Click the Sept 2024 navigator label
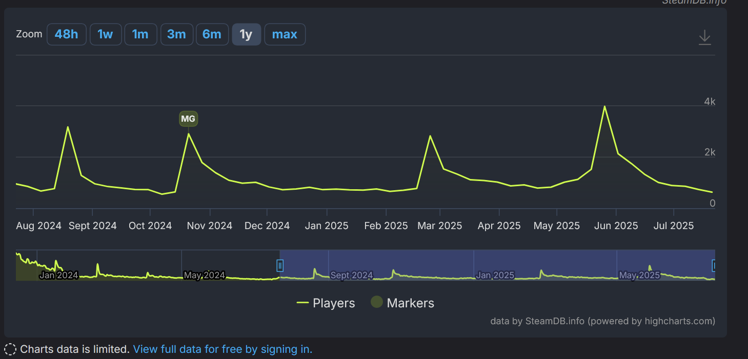748x359 pixels. pos(352,276)
